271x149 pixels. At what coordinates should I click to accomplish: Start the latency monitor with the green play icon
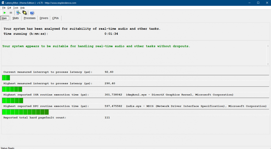[x=5, y=13]
